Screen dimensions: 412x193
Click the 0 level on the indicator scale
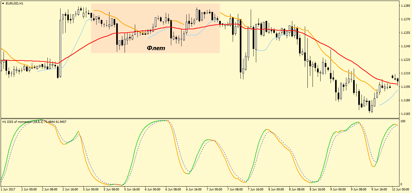click(401, 184)
